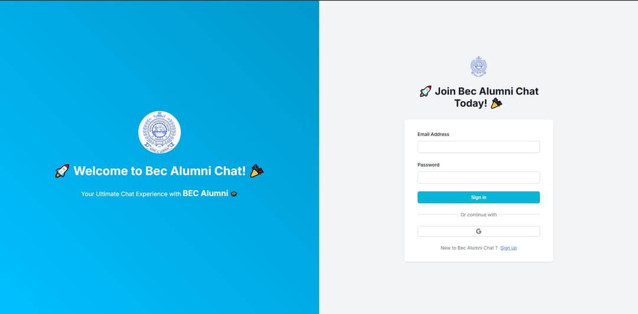Click the small crest logo above the sign-in form
638x314 pixels.
(479, 67)
